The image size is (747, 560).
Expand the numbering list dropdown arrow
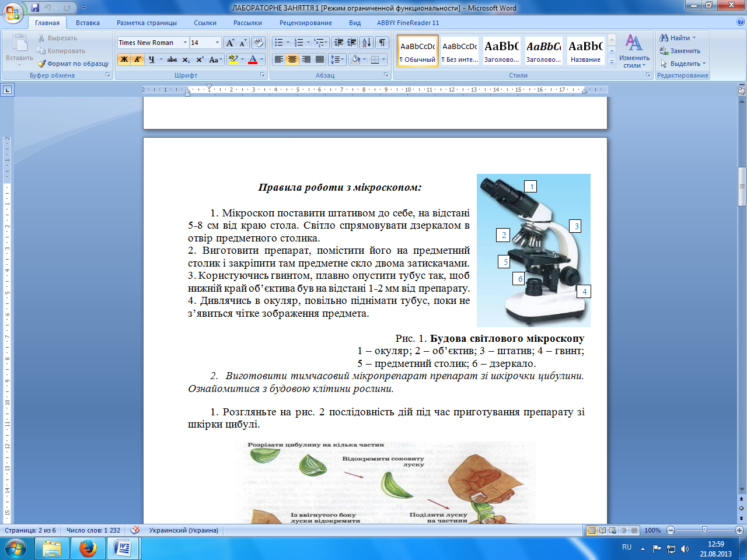click(x=308, y=43)
